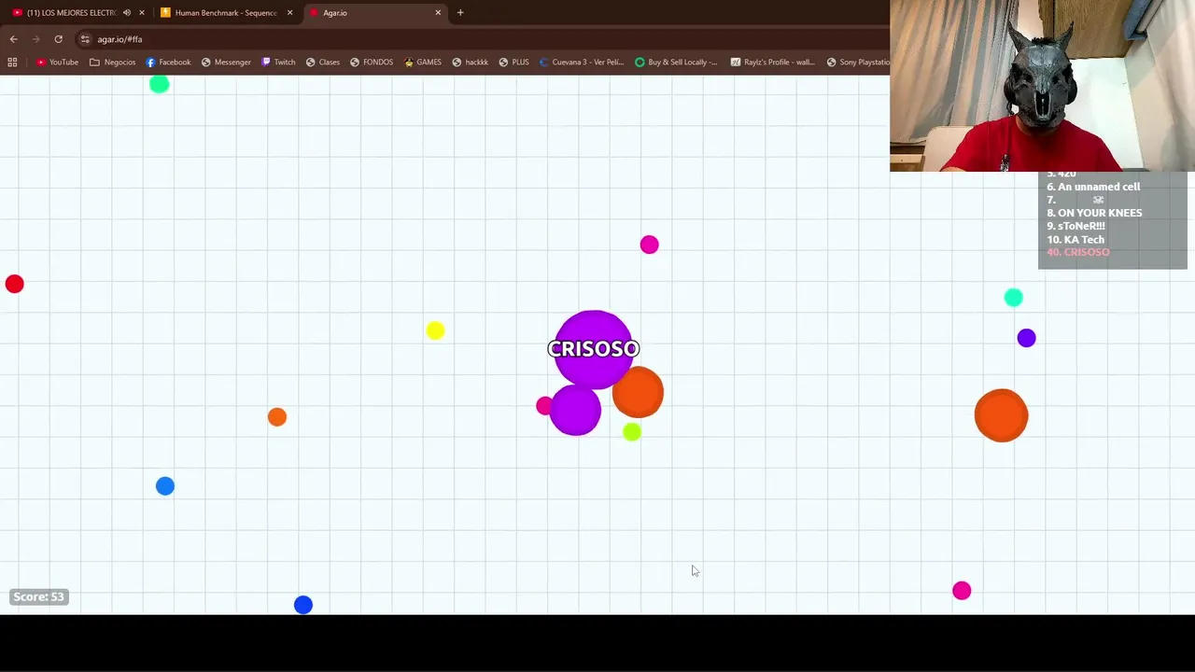The height and width of the screenshot is (672, 1195).
Task: Open the YouTube bookmark
Action: [57, 63]
